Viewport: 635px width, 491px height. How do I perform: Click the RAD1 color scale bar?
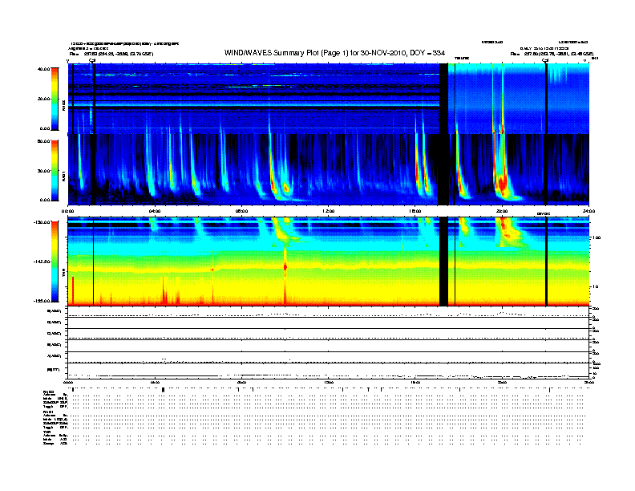tap(55, 171)
